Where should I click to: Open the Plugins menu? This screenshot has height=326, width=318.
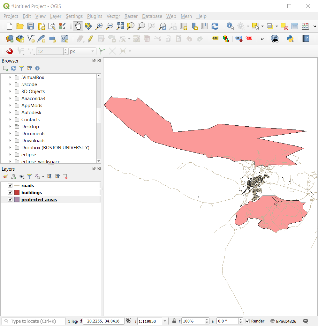pos(95,16)
